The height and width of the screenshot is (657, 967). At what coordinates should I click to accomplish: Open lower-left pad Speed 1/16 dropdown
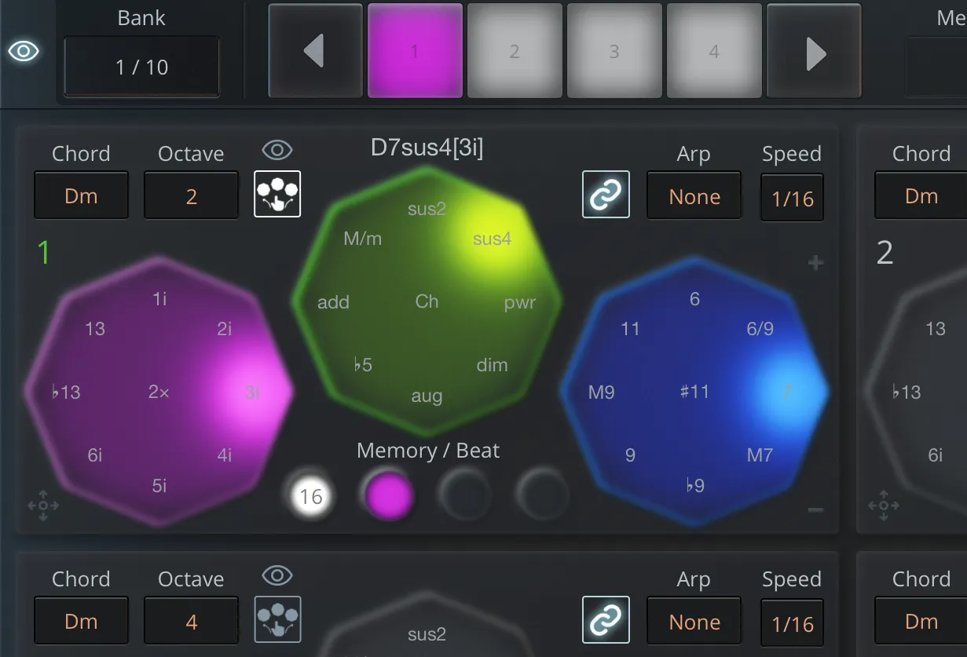coord(792,623)
